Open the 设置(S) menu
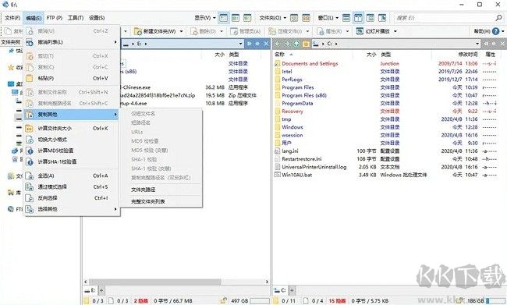507x305 pixels. [x=97, y=18]
